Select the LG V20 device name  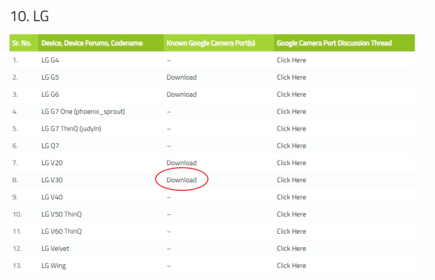[52, 163]
